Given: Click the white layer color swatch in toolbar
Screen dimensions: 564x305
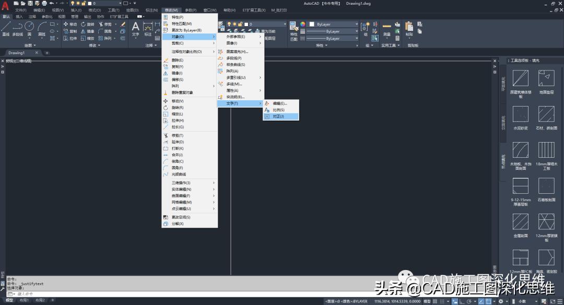Looking at the screenshot, I should point(90,3).
